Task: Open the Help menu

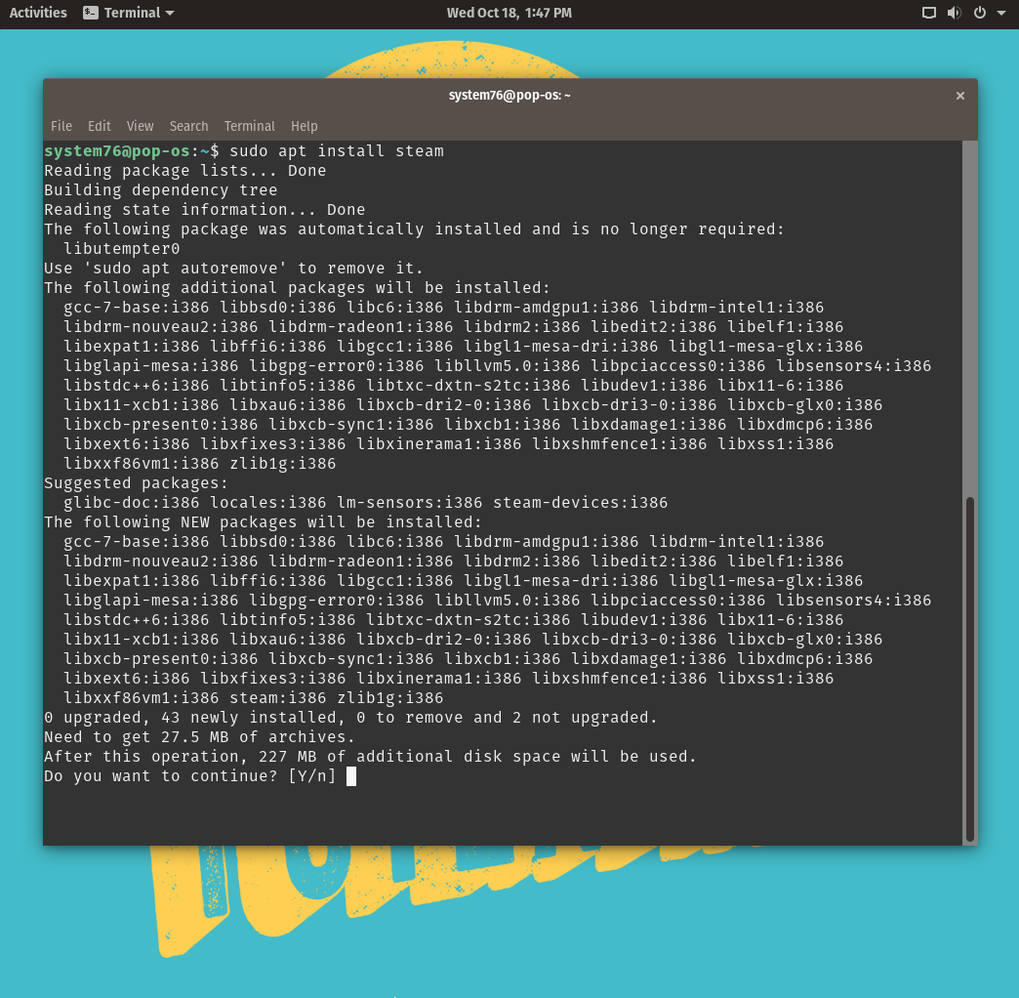Action: pos(304,126)
